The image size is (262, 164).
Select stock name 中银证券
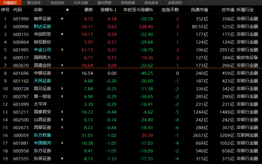click(42, 73)
